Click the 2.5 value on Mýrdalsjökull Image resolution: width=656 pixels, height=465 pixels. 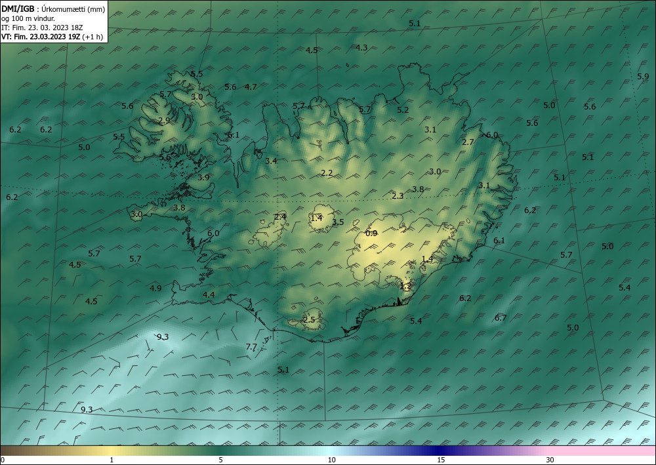(309, 320)
